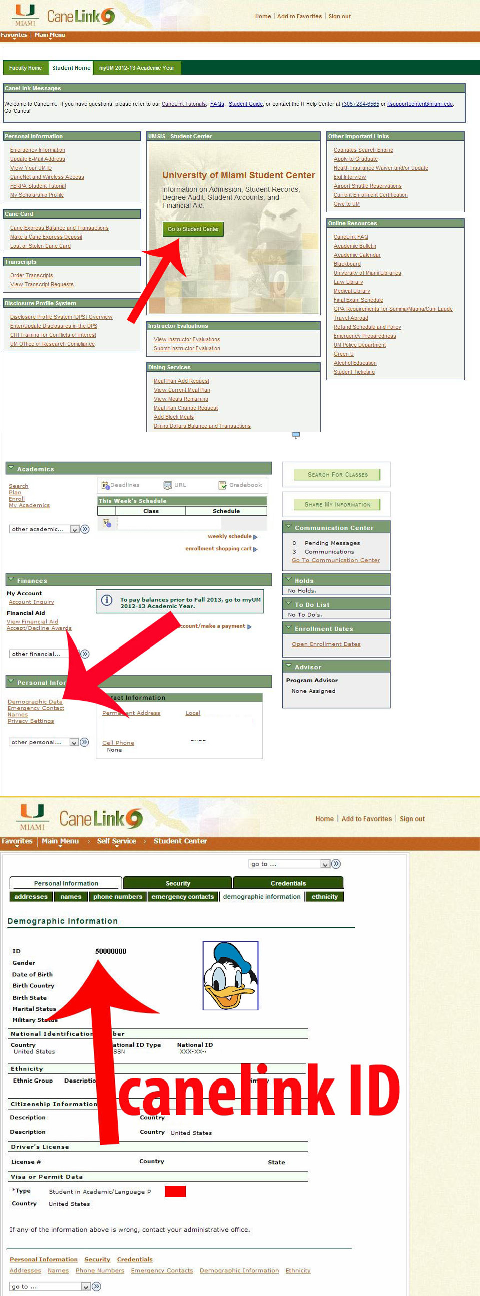Open the ethnicity sub-tab
Viewport: 480px width, 1296px height.
point(325,897)
